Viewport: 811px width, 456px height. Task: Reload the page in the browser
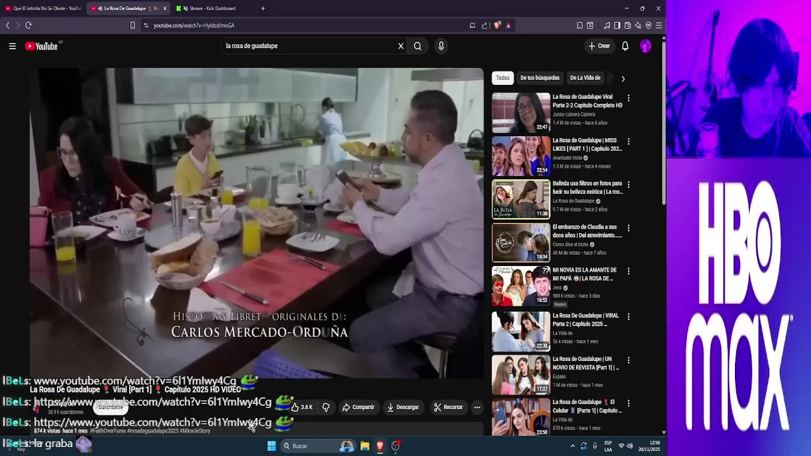click(x=28, y=25)
